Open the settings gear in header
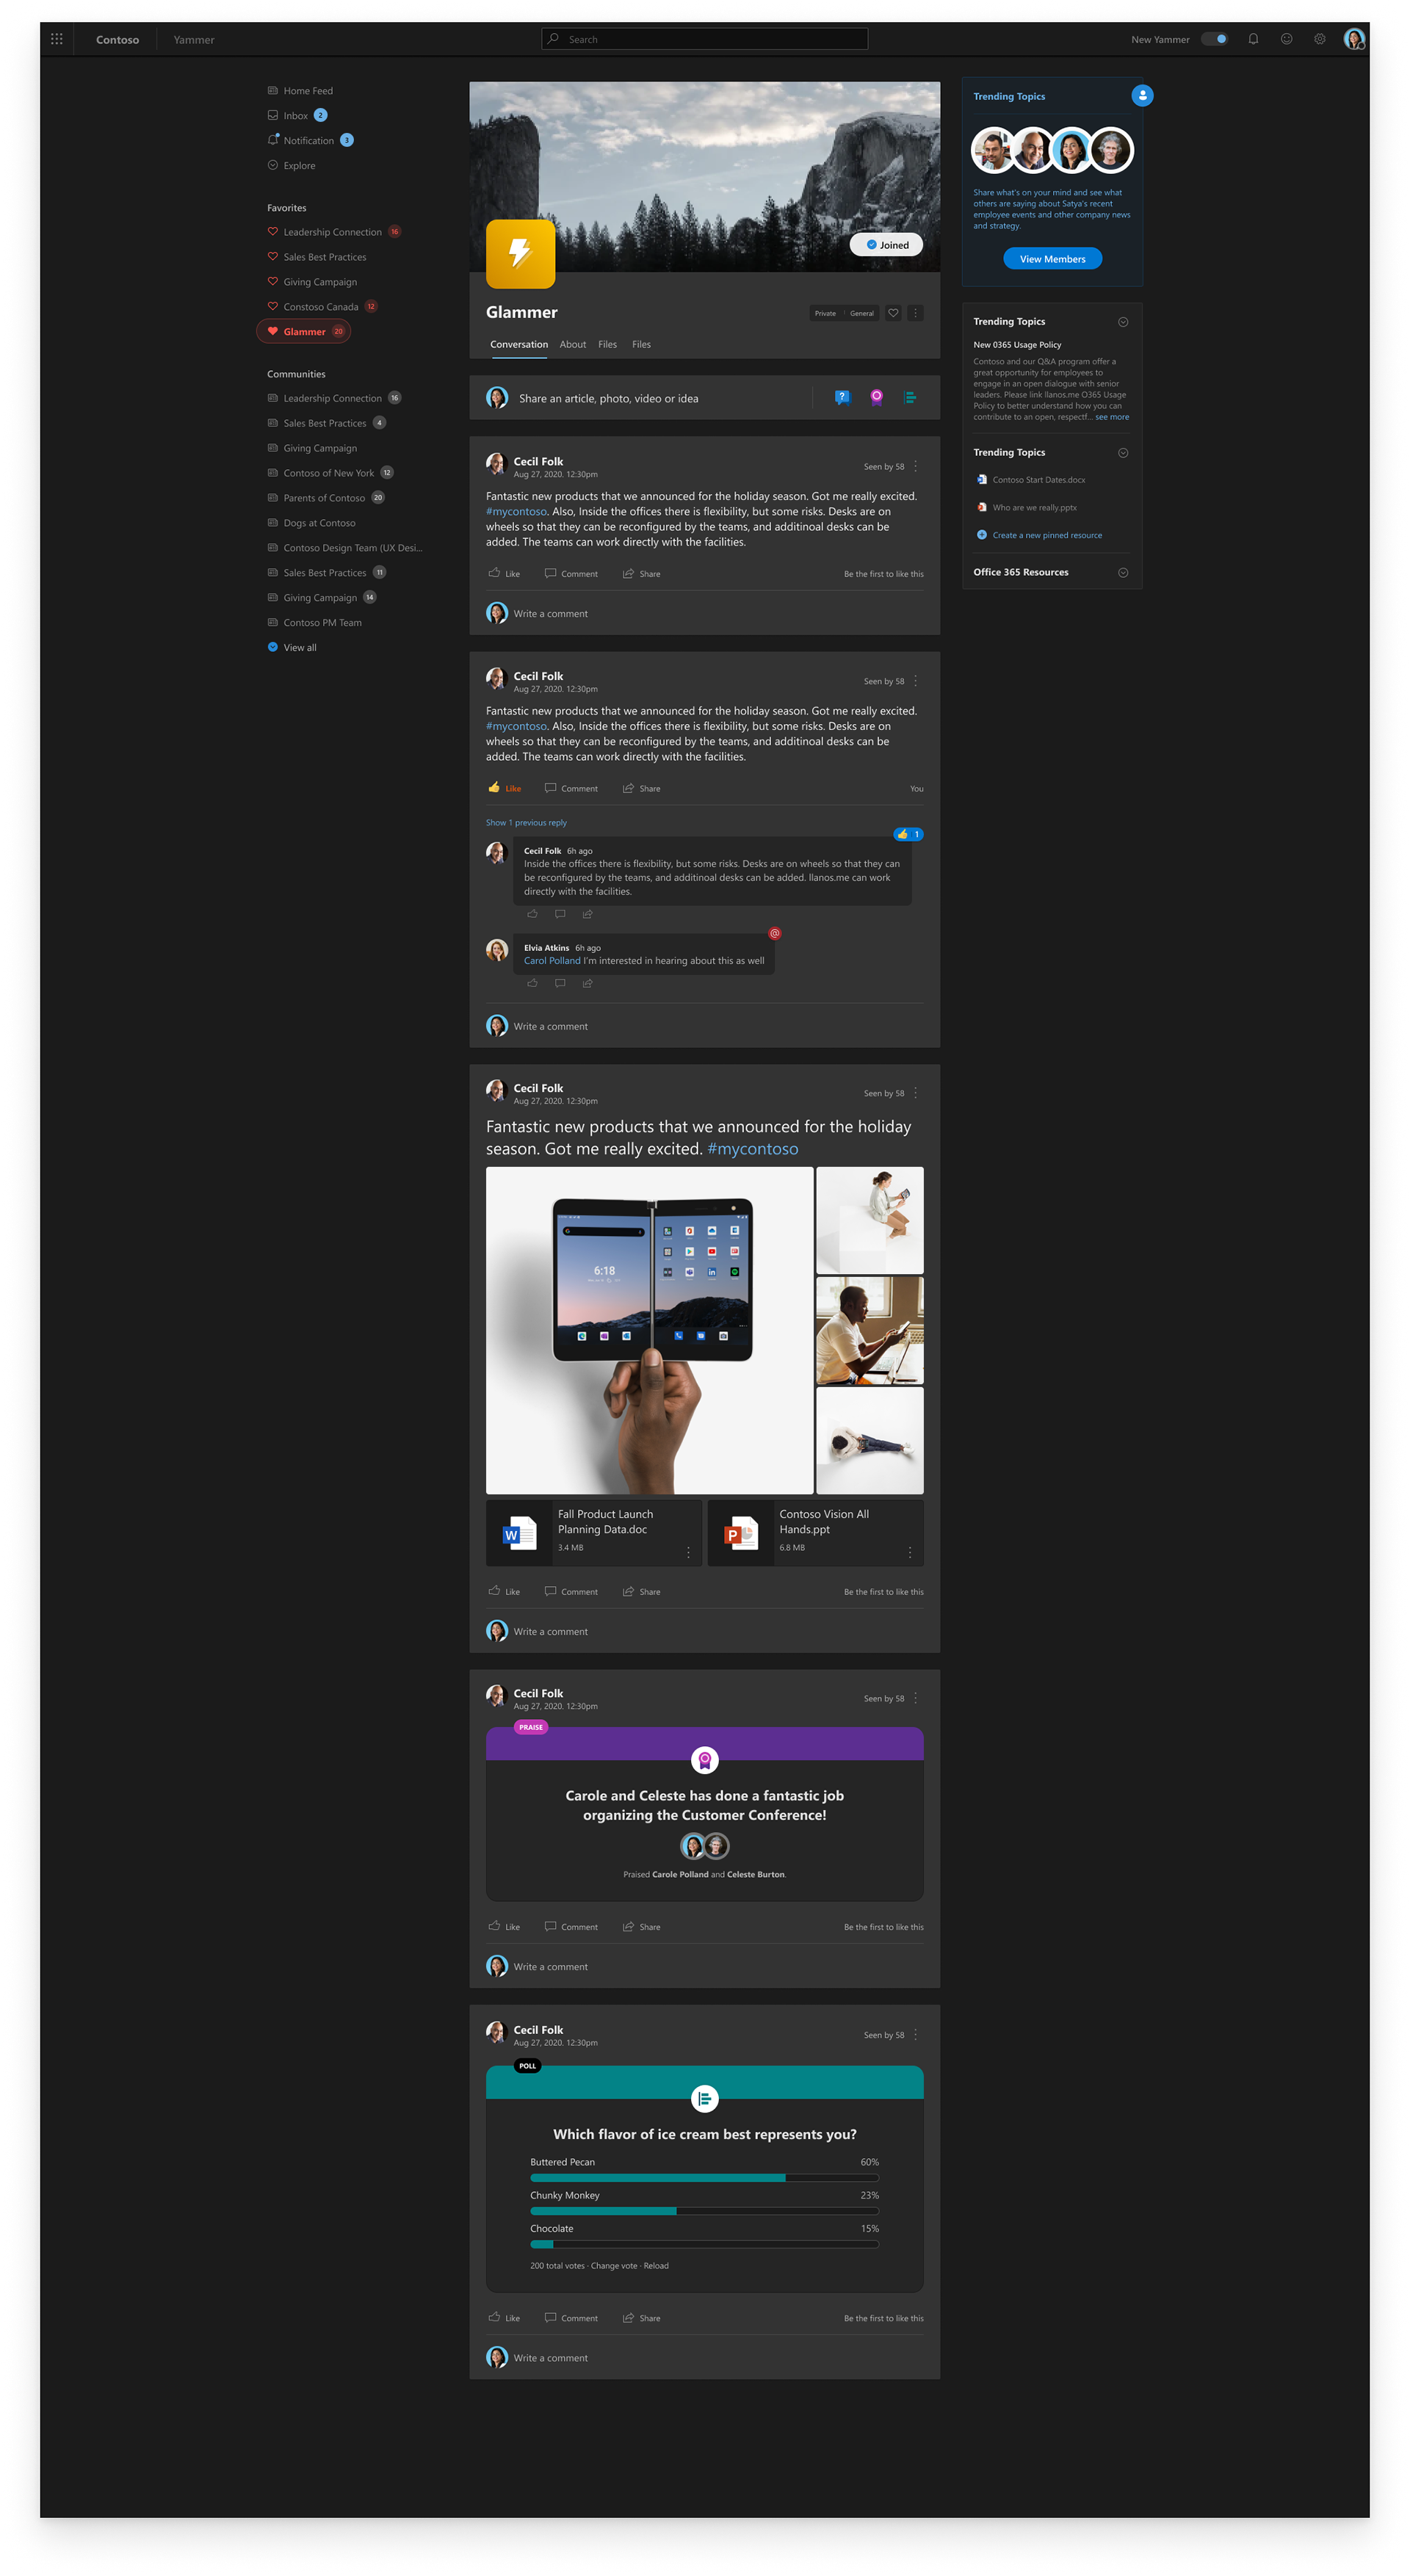This screenshot has height=2576, width=1410. tap(1320, 39)
